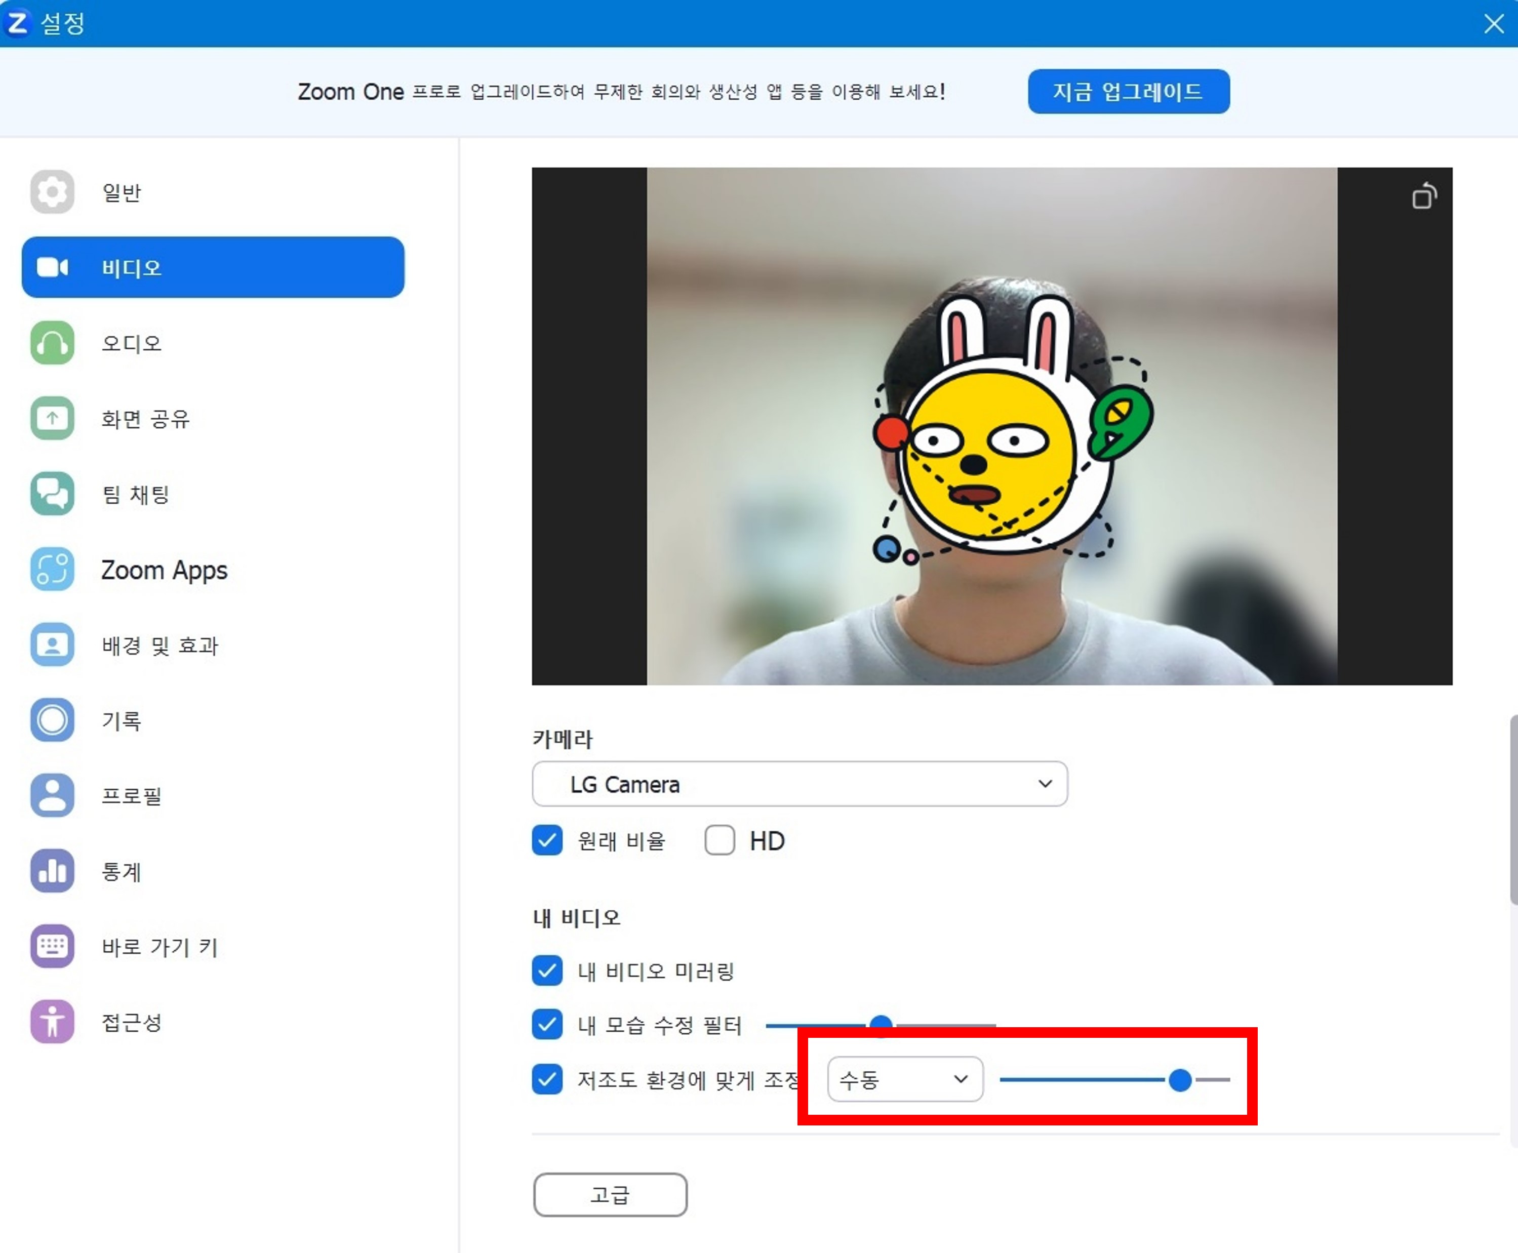This screenshot has height=1253, width=1518.
Task: Open the 수동 mode dropdown
Action: pos(905,1079)
